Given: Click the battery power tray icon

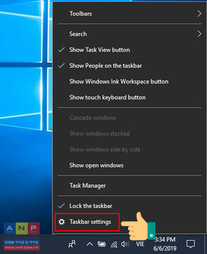Looking at the screenshot, I should [x=101, y=244].
